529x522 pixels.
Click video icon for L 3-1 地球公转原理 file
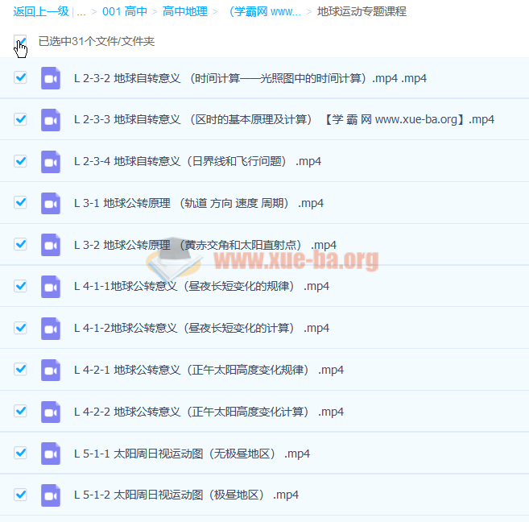[51, 203]
